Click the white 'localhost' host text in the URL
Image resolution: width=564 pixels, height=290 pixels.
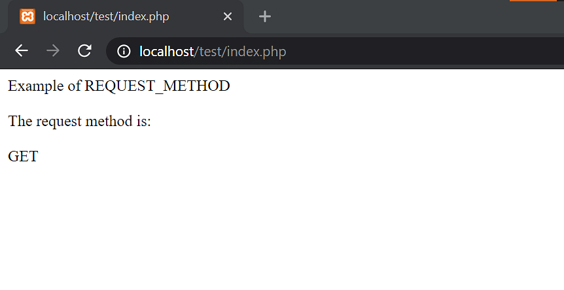coord(167,52)
